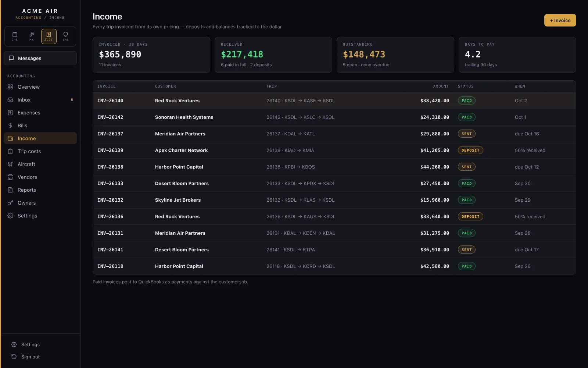Click amount $44,260.00 for Harbor Point Capital
The width and height of the screenshot is (588, 368).
tap(435, 167)
